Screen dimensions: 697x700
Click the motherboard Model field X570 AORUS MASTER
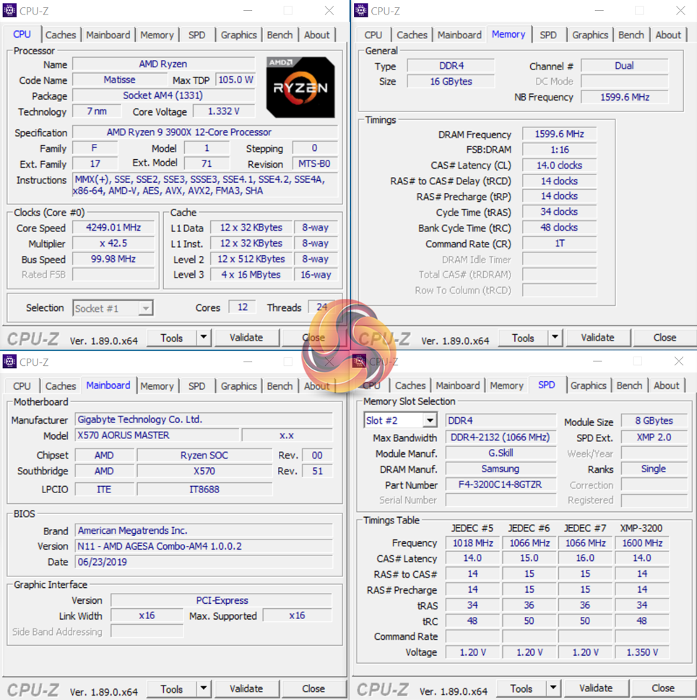coord(157,435)
